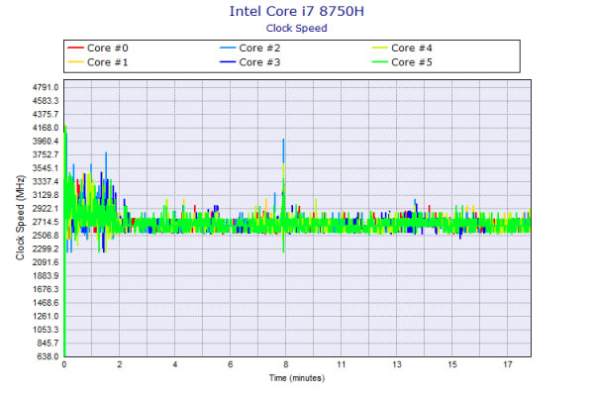This screenshot has width=594, height=396.
Task: Click the Clock Speed subtitle
Action: coord(297,29)
